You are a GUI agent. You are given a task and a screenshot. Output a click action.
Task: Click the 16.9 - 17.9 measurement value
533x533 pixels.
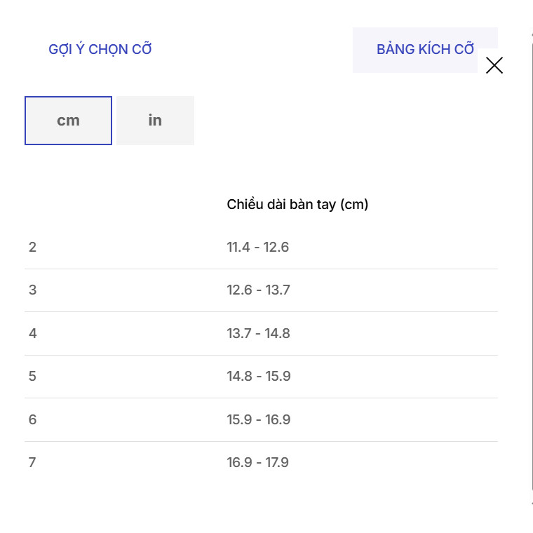click(257, 462)
